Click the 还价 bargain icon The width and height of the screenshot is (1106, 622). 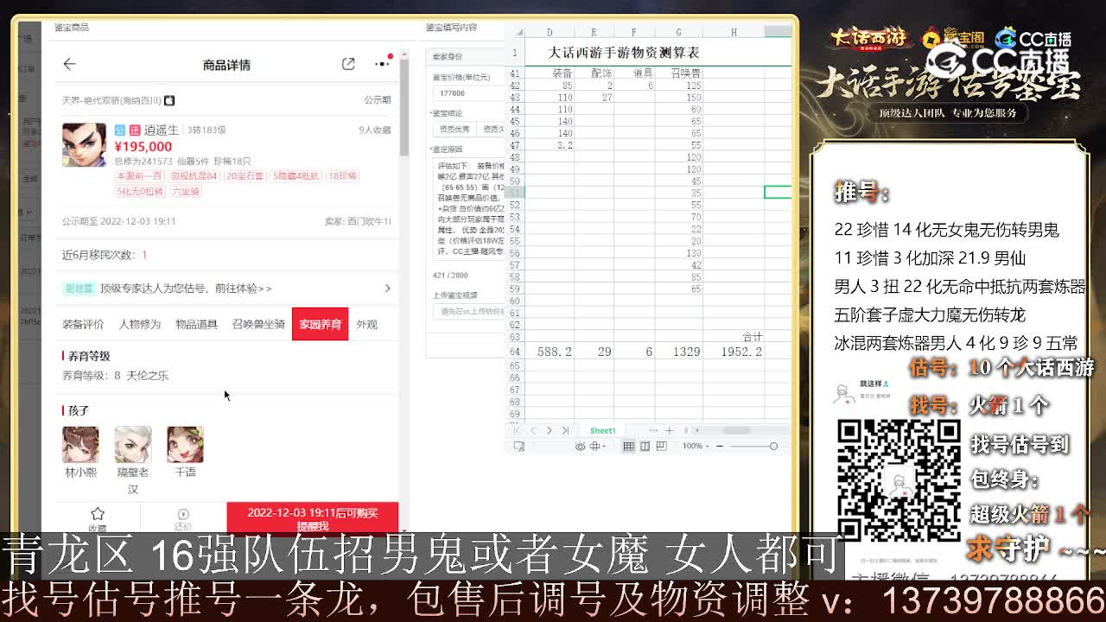183,514
